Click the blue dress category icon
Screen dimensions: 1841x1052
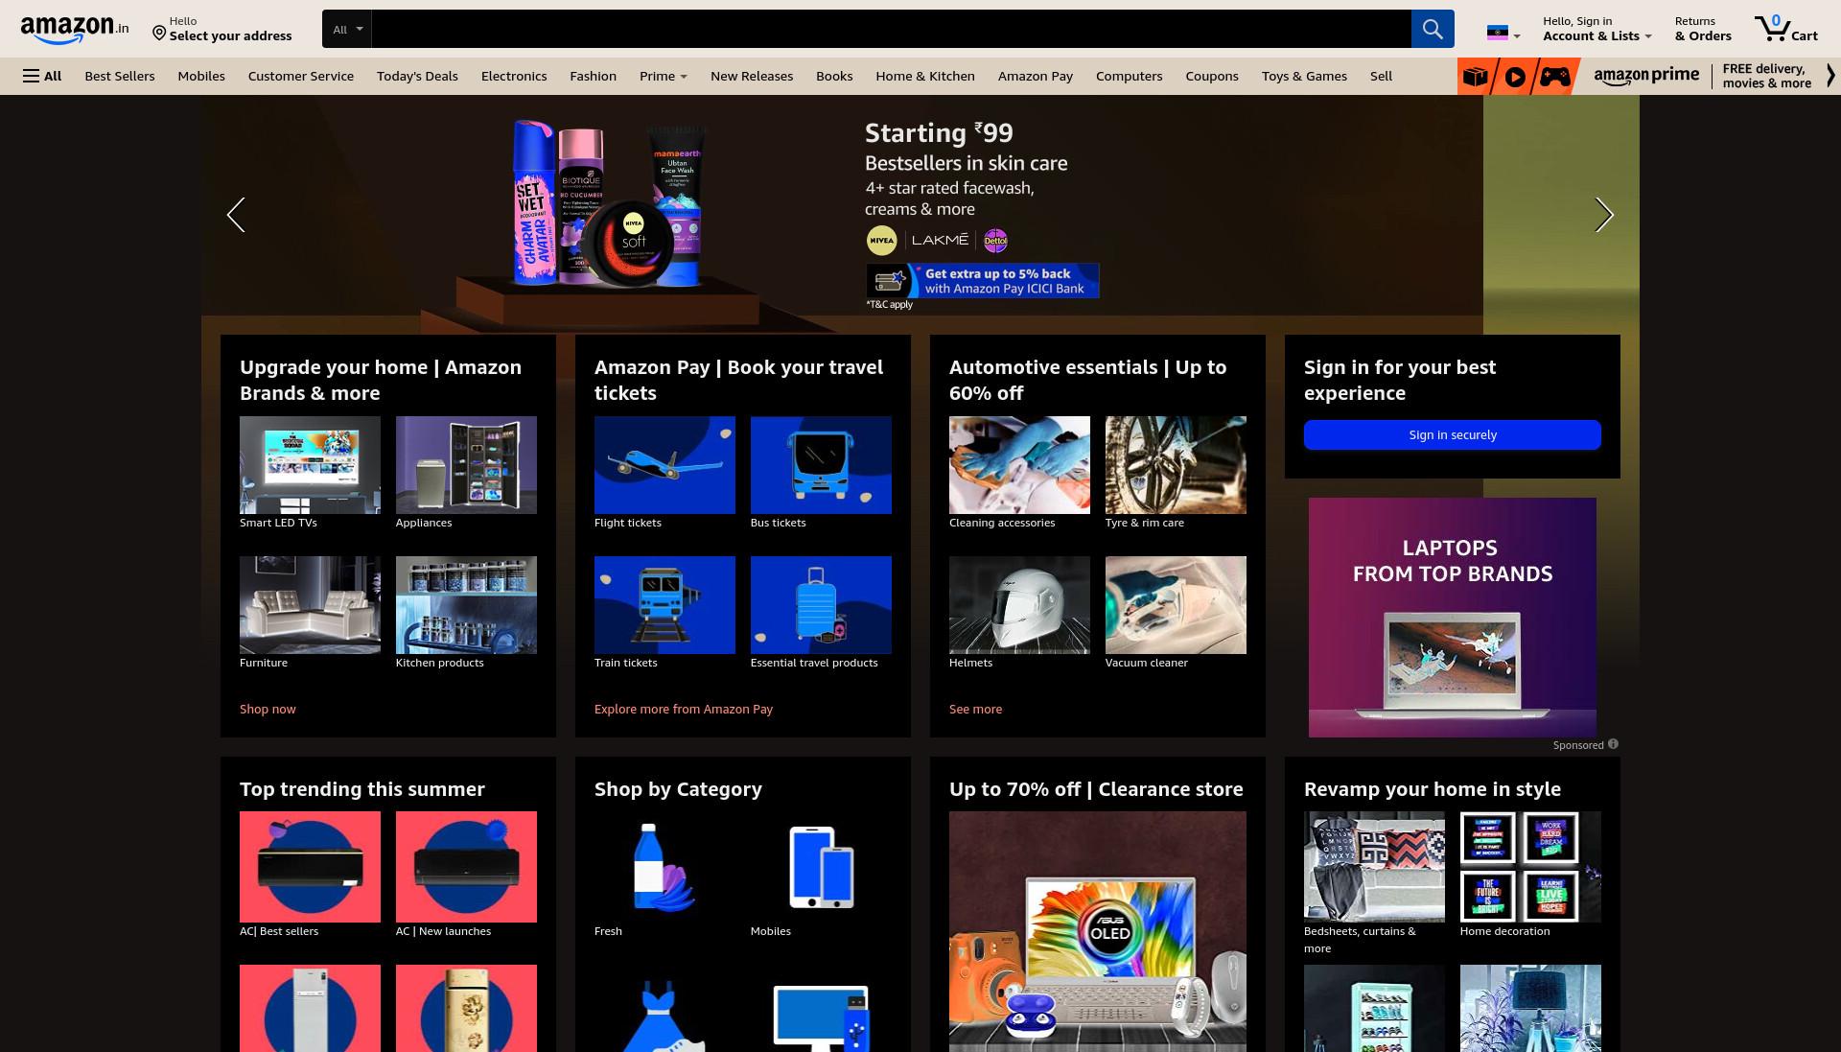[664, 1016]
